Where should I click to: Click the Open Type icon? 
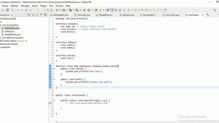coord(96,10)
